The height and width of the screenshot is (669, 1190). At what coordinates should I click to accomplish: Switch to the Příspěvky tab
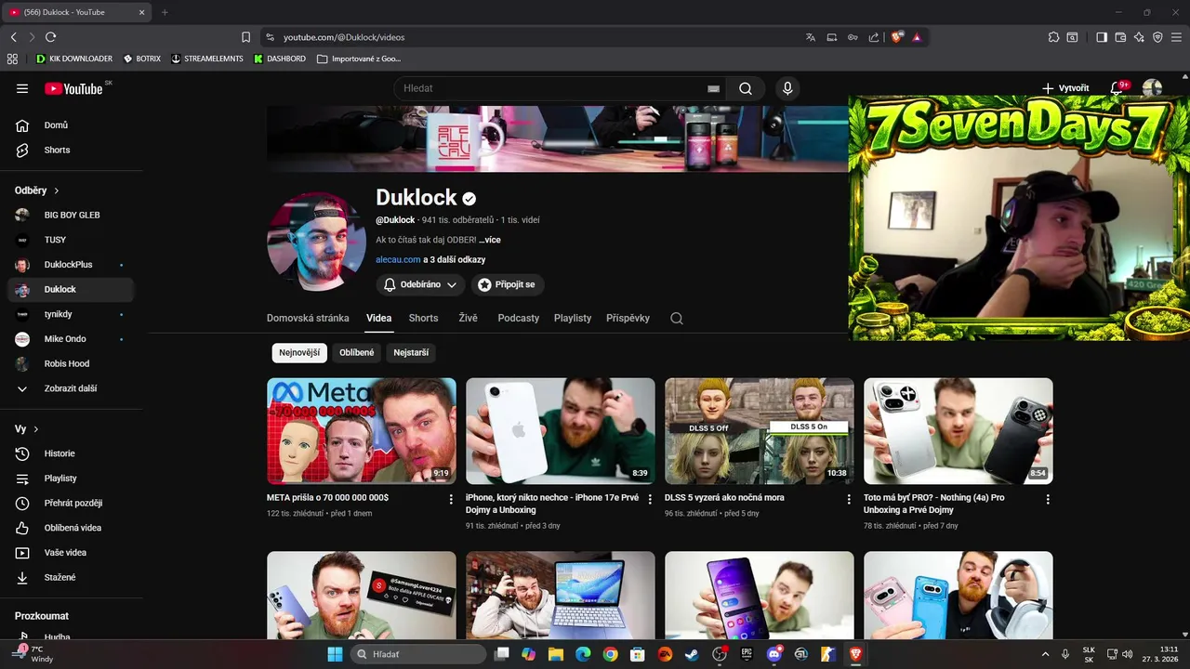click(x=628, y=318)
